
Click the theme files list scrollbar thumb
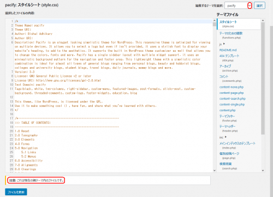[x=263, y=79]
